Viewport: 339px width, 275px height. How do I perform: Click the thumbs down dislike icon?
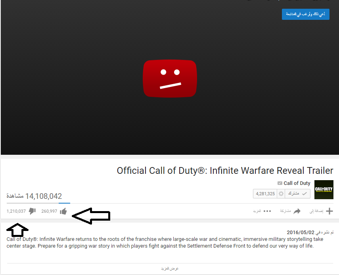pos(32,211)
